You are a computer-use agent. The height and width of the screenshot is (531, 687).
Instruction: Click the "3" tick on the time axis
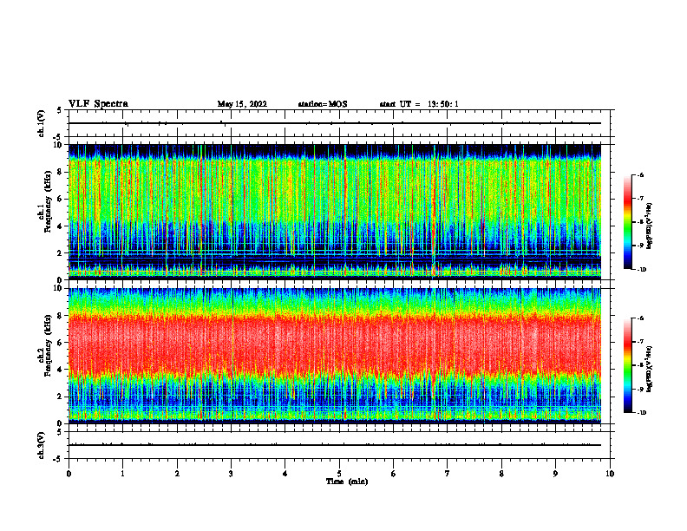231,474
